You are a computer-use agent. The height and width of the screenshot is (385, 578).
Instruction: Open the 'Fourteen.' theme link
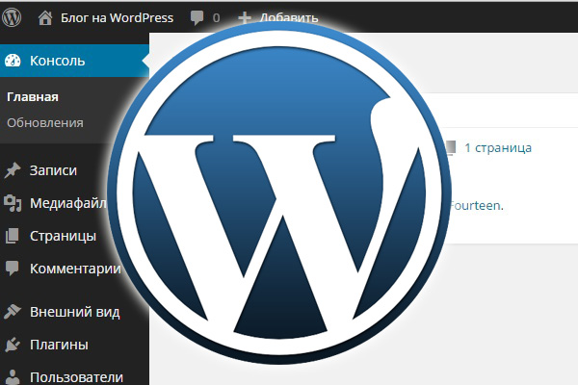pos(476,205)
